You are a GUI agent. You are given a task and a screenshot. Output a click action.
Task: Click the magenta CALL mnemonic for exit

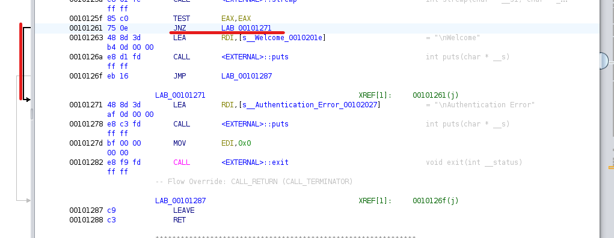point(182,162)
